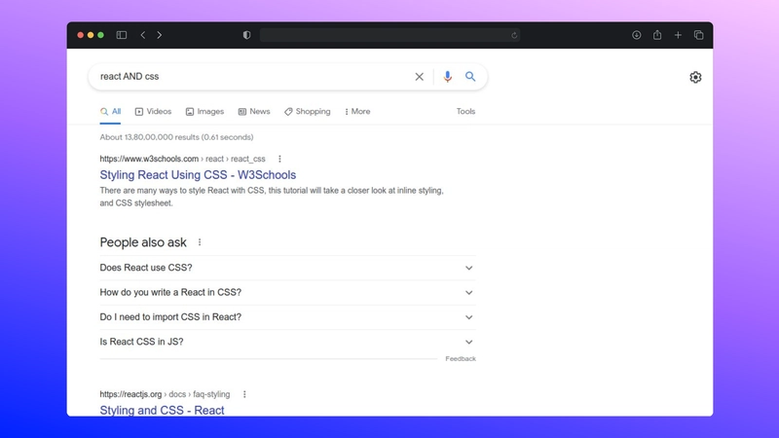Image resolution: width=779 pixels, height=438 pixels.
Task: Clear the search query with X
Action: tap(420, 77)
